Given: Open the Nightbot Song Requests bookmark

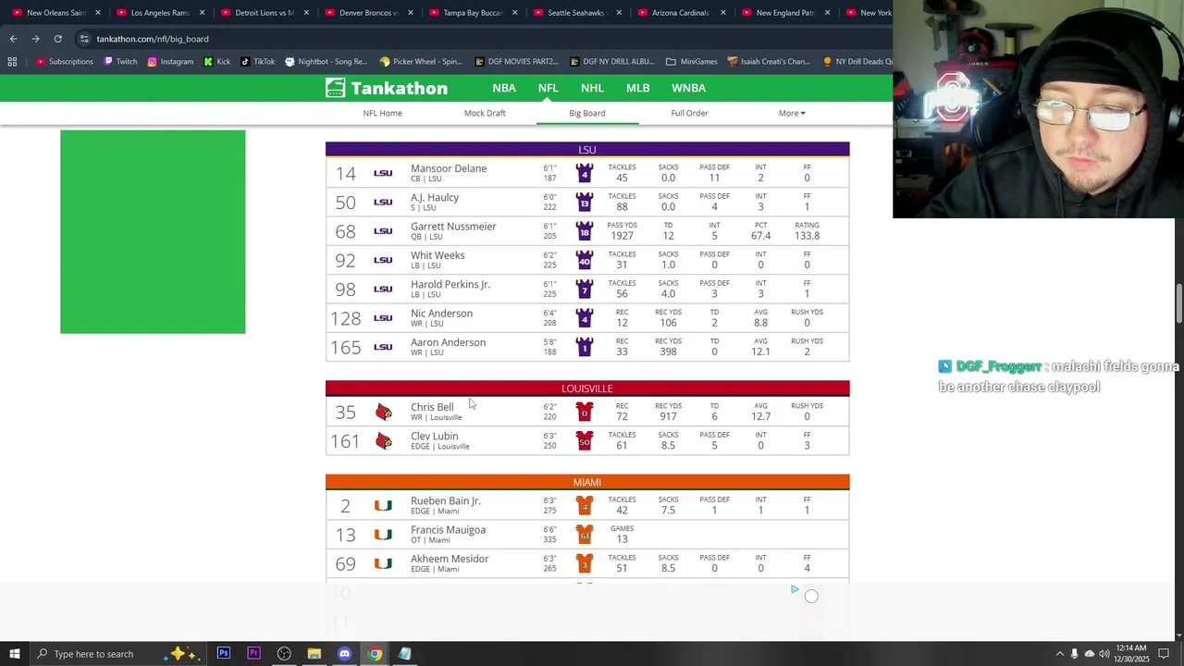Looking at the screenshot, I should click(x=326, y=62).
